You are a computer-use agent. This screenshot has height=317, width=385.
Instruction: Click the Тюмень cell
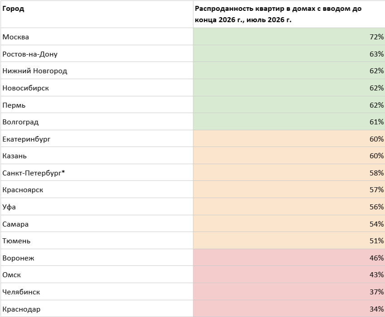pyautogui.click(x=97, y=241)
